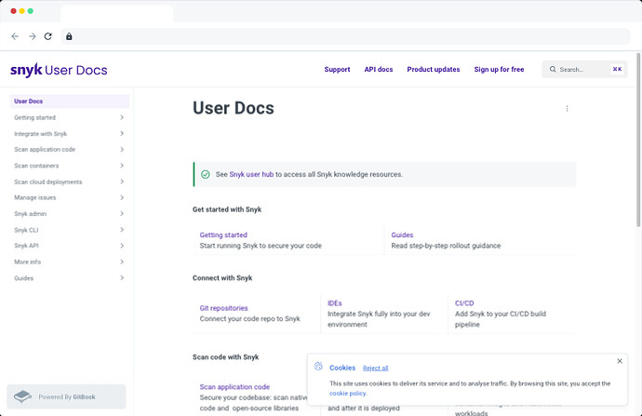This screenshot has height=416, width=642.
Task: Open Support in top navigation
Action: (337, 69)
